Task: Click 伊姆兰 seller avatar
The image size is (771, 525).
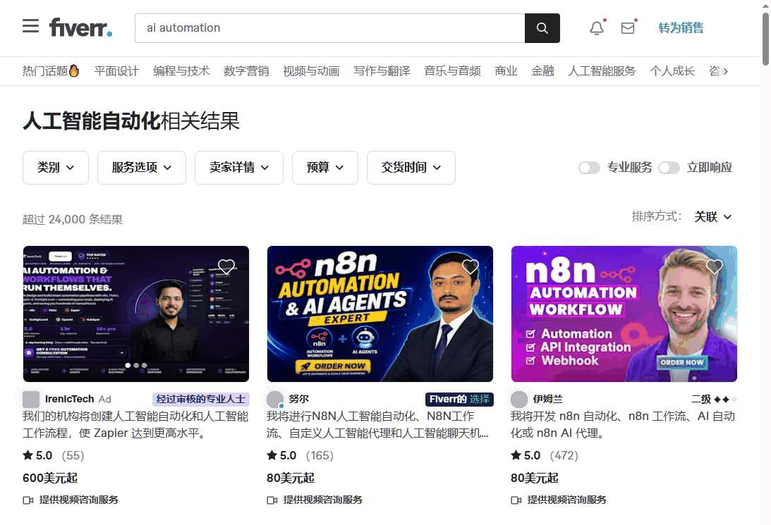Action: pos(518,400)
